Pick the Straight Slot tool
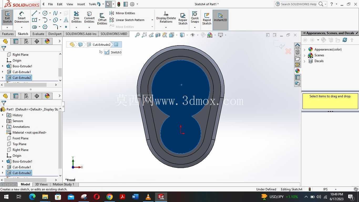The image size is (359, 202). [34, 27]
